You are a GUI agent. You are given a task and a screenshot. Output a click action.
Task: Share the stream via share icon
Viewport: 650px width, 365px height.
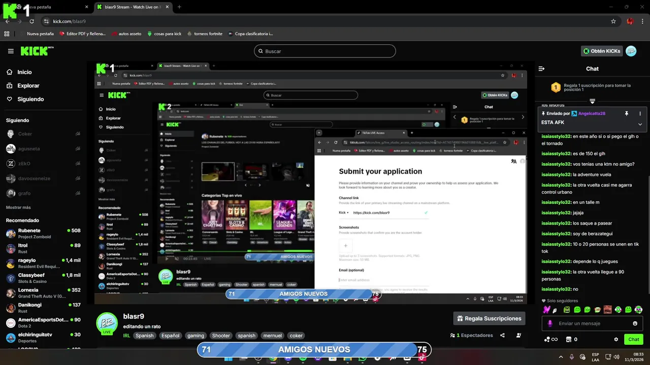tap(502, 335)
